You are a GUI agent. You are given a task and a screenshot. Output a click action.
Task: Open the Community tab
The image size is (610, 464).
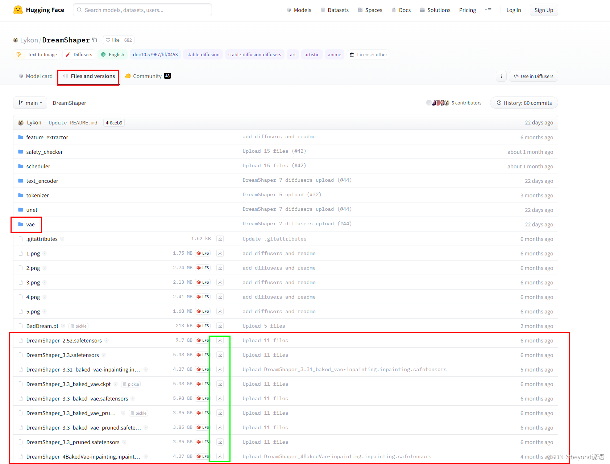click(148, 76)
